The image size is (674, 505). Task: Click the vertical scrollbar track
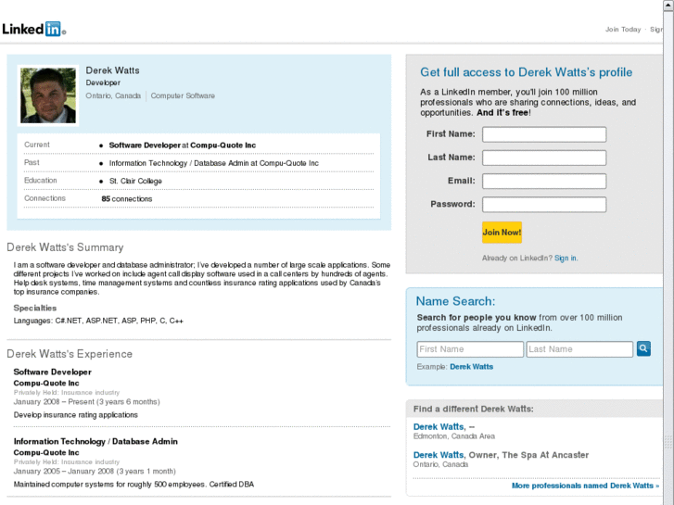point(668,258)
